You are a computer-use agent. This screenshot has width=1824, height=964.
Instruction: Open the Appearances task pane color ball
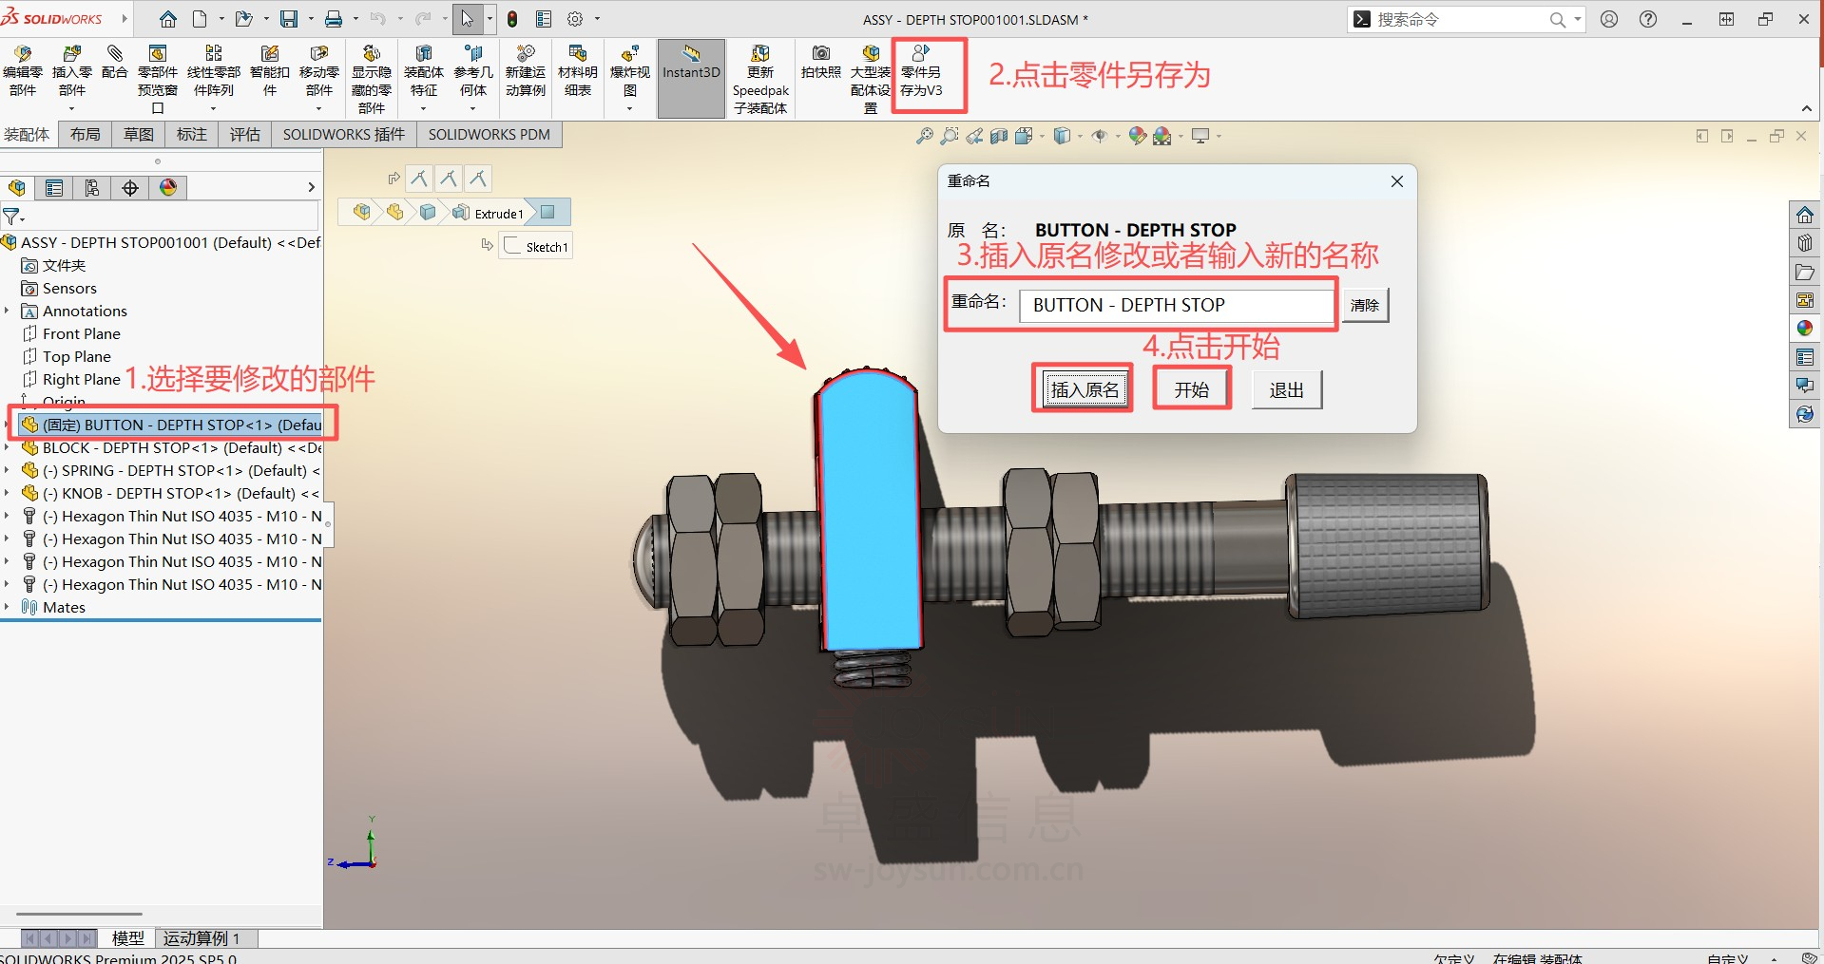pos(1805,329)
